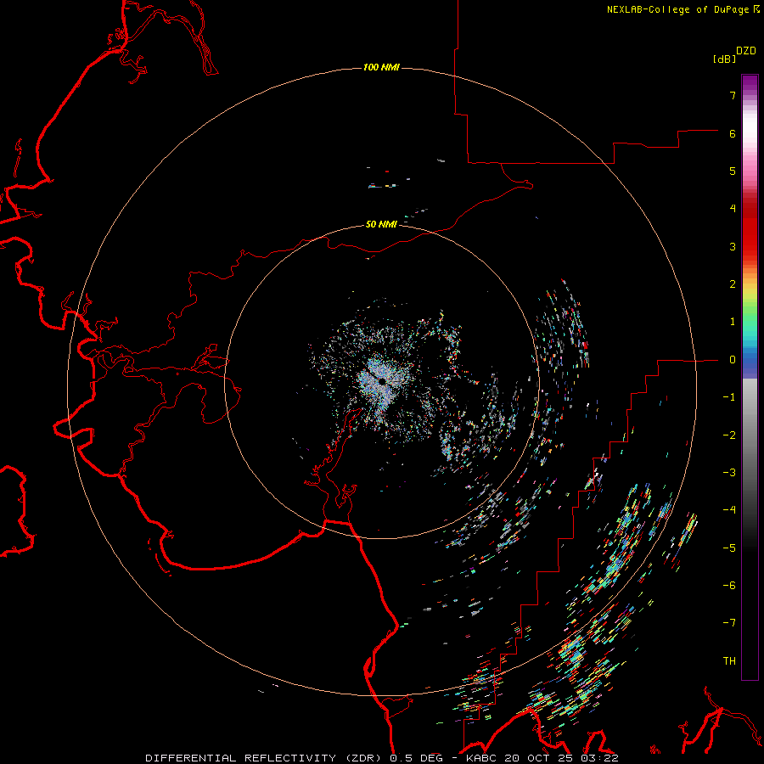The width and height of the screenshot is (764, 764).
Task: Click the TH threshold label on the scale
Action: [729, 661]
